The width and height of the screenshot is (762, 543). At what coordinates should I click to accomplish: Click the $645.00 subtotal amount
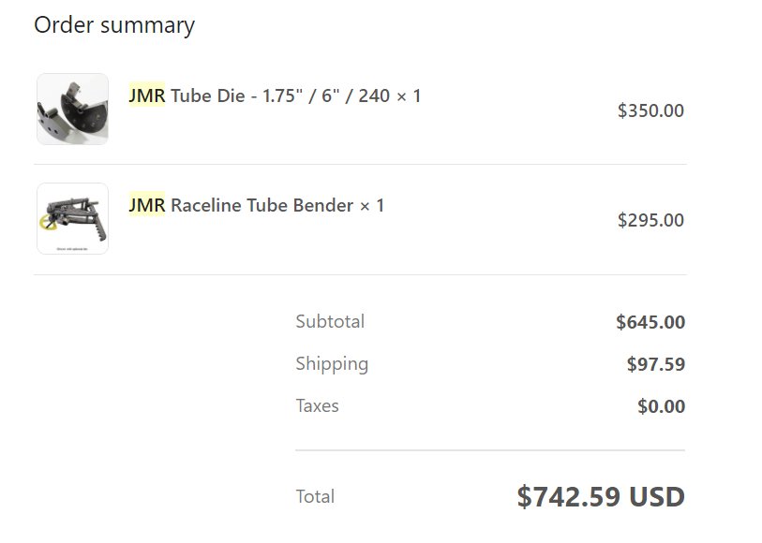[650, 322]
